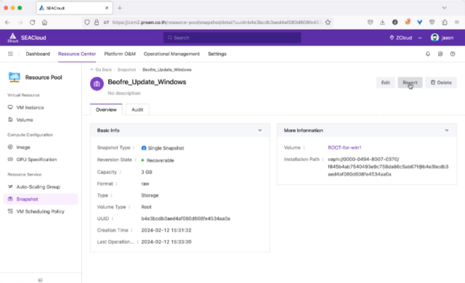This screenshot has height=283, width=465.
Task: Open the Platform O&M menu
Action: [120, 54]
